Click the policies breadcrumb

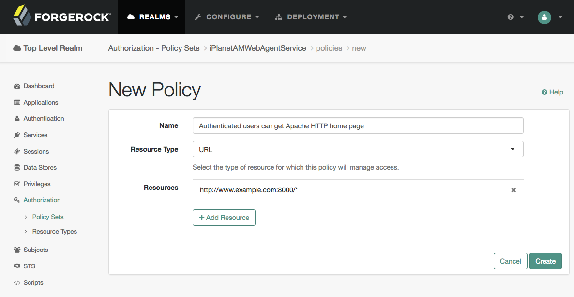pyautogui.click(x=329, y=48)
